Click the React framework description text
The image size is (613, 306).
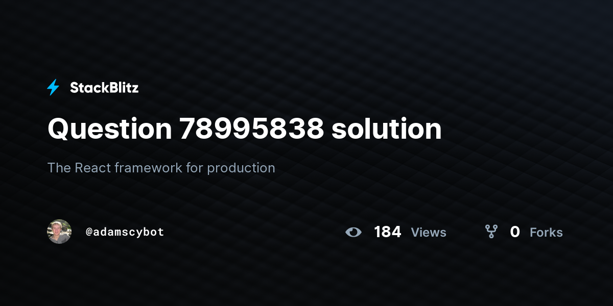(x=161, y=168)
